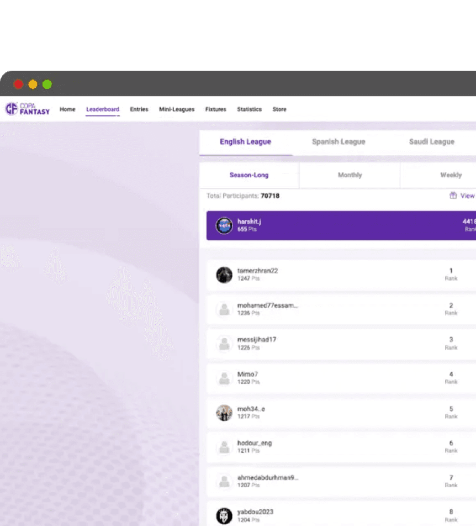
Task: Select the Season-Long leaderboard tab
Action: [249, 175]
